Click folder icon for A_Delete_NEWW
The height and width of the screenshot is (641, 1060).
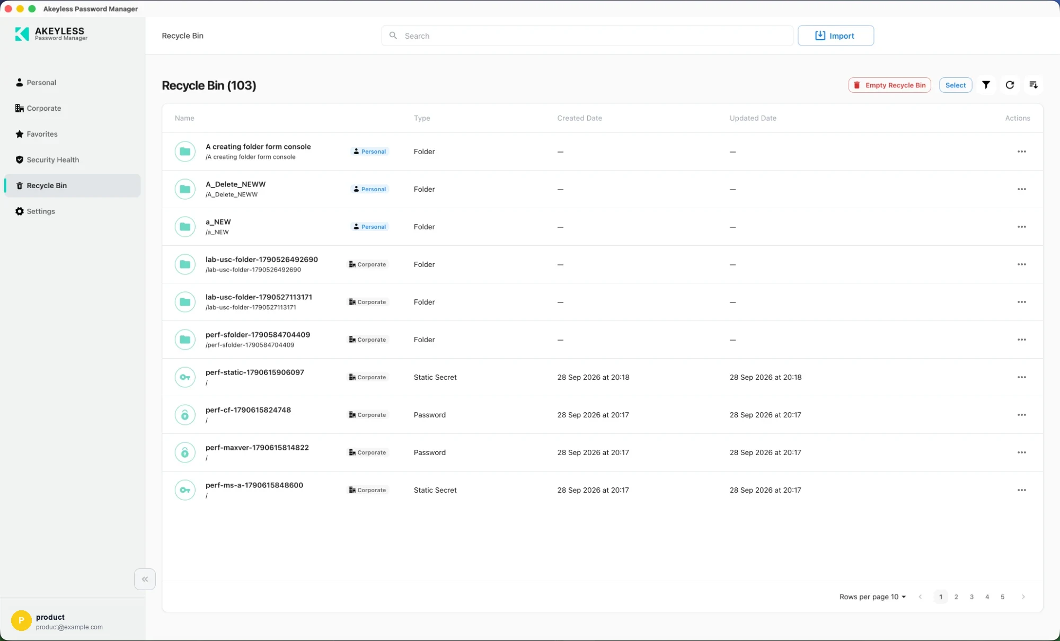(x=185, y=189)
